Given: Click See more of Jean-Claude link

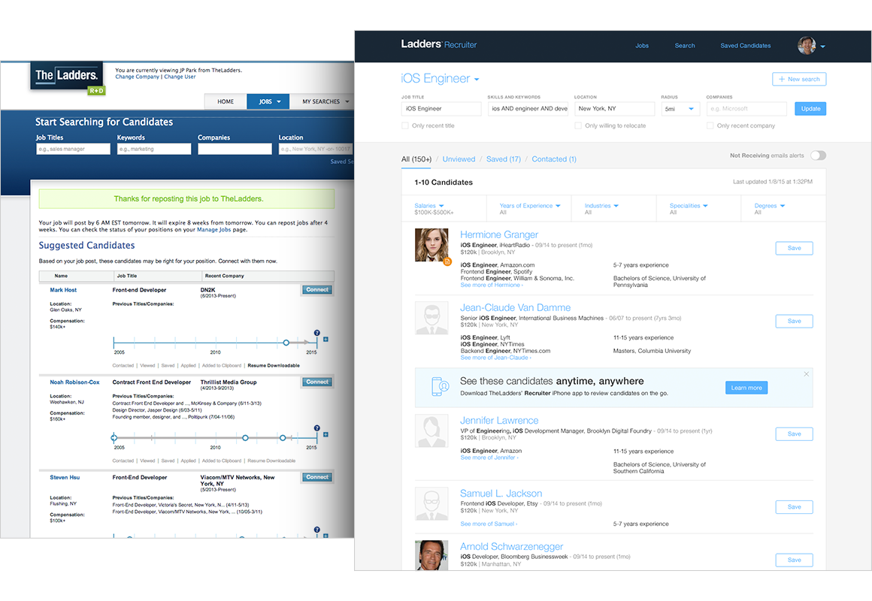Looking at the screenshot, I should point(495,358).
